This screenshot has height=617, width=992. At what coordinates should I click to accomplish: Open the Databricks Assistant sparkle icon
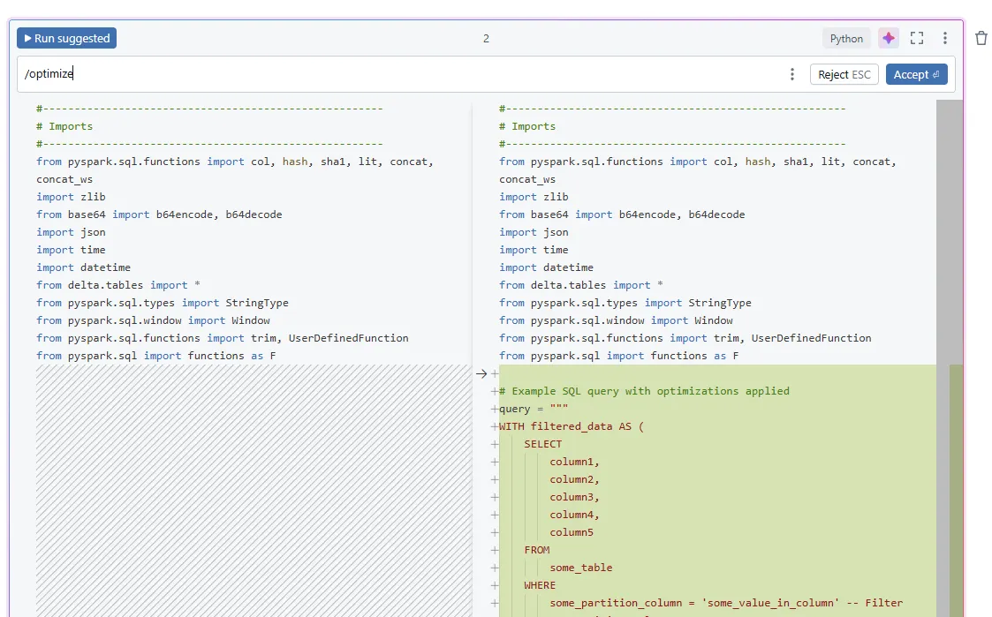[x=888, y=38]
